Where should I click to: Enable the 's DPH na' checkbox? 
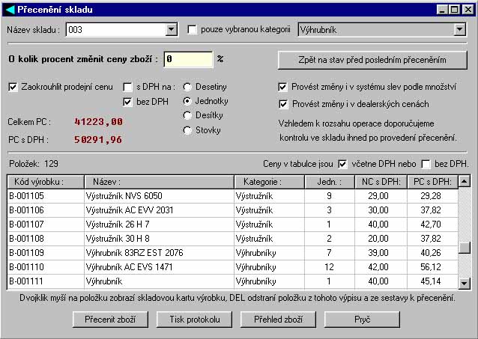pos(127,88)
